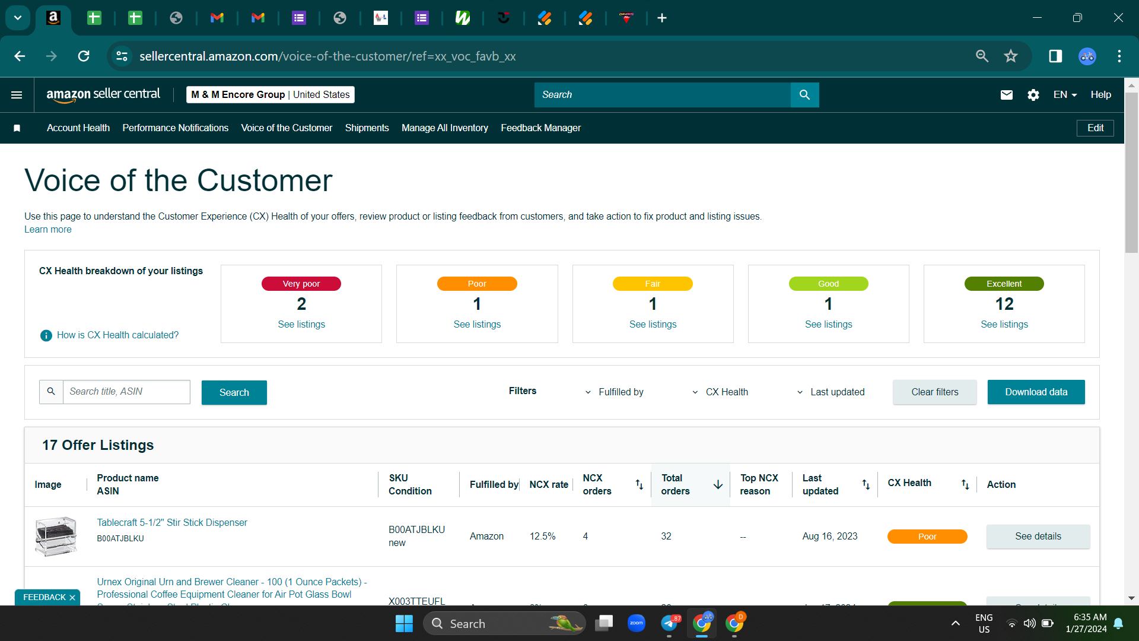Go to Account Health
Screen dimensions: 1139x641
click(78, 128)
